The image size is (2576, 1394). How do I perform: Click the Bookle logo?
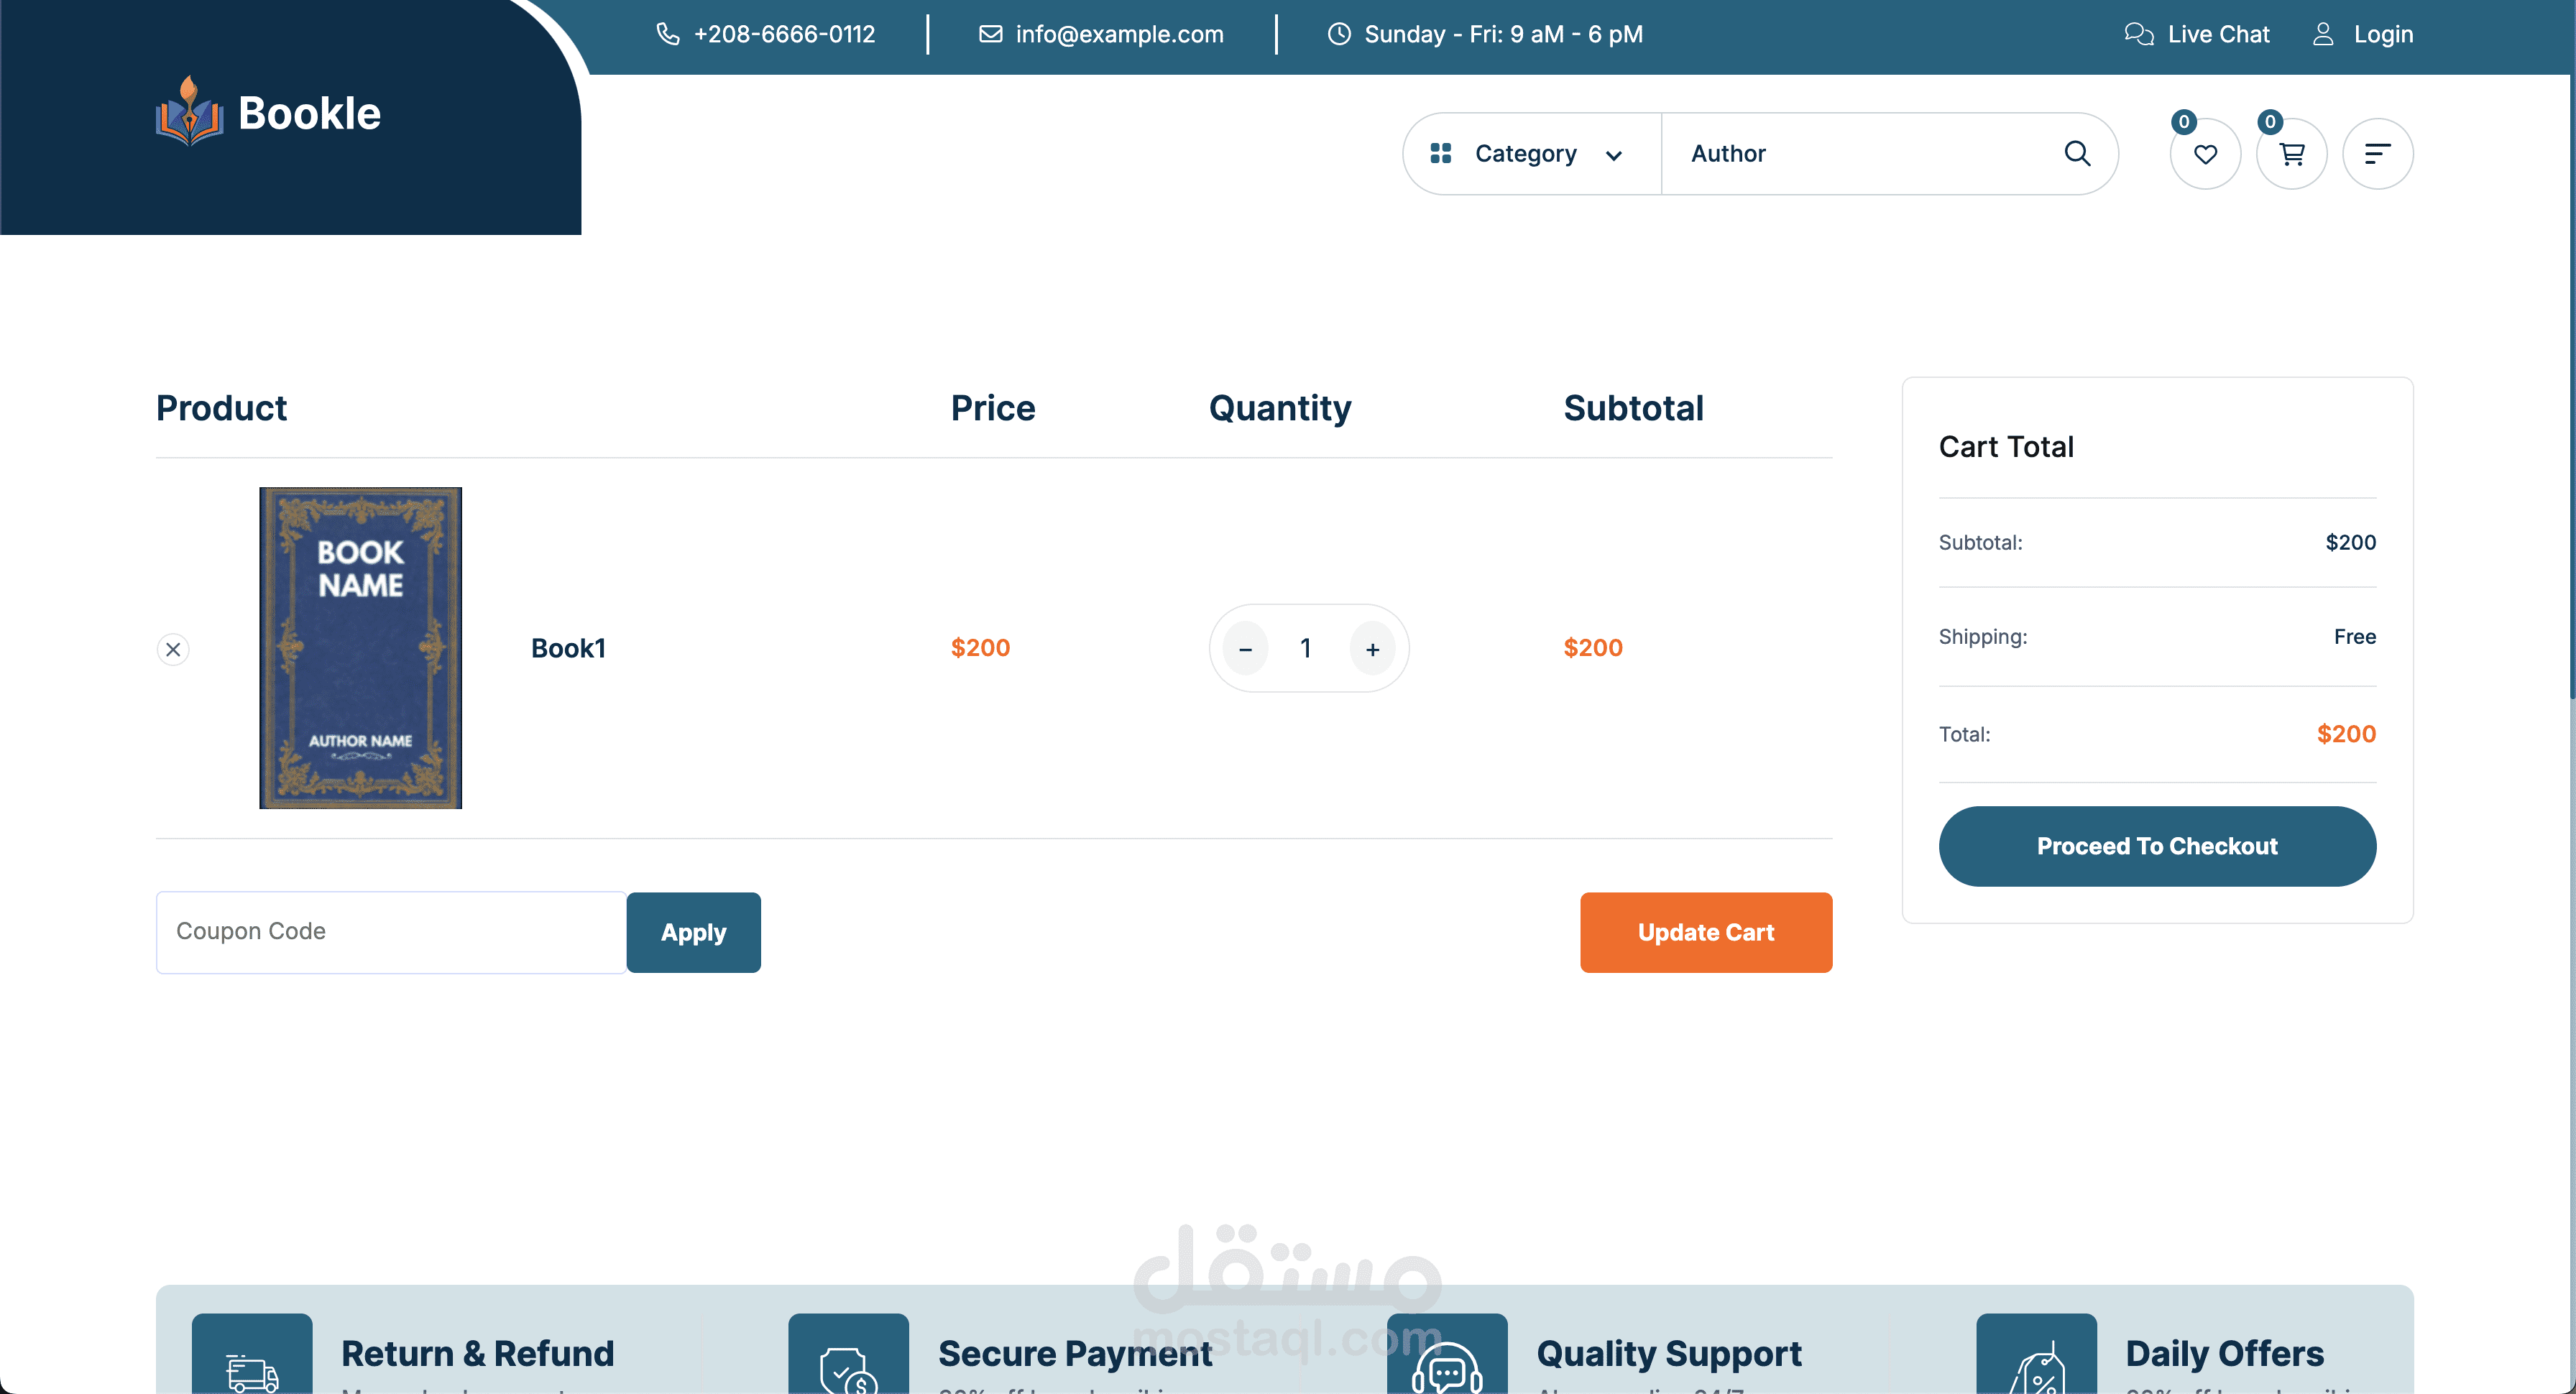[x=268, y=113]
